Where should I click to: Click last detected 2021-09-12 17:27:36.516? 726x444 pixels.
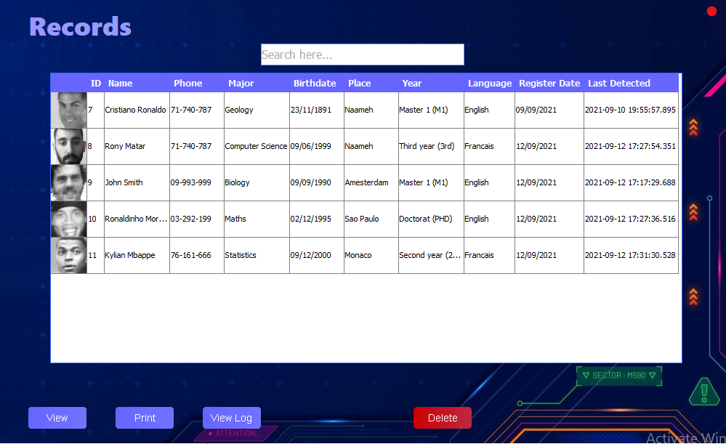pyautogui.click(x=631, y=219)
